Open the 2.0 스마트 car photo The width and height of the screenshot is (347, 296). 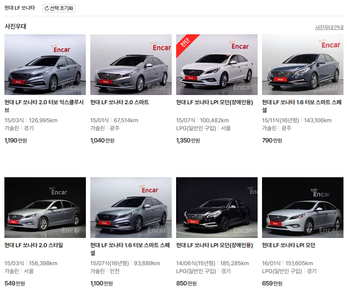131,65
